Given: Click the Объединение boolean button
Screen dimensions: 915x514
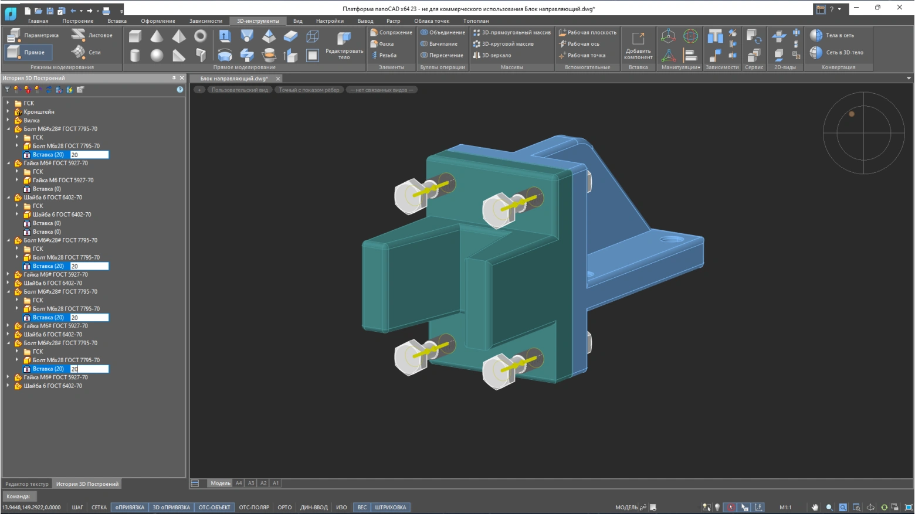Looking at the screenshot, I should click(443, 33).
